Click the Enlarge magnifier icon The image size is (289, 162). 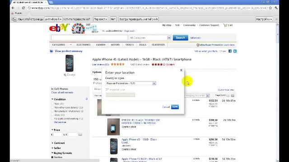[65, 75]
